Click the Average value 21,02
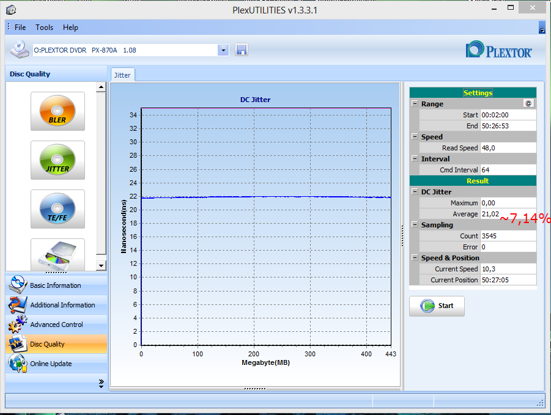This screenshot has width=551, height=415. click(508, 214)
